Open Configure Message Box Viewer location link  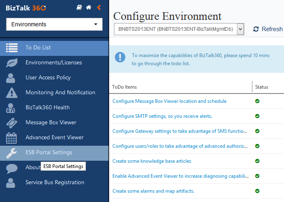[169, 101]
